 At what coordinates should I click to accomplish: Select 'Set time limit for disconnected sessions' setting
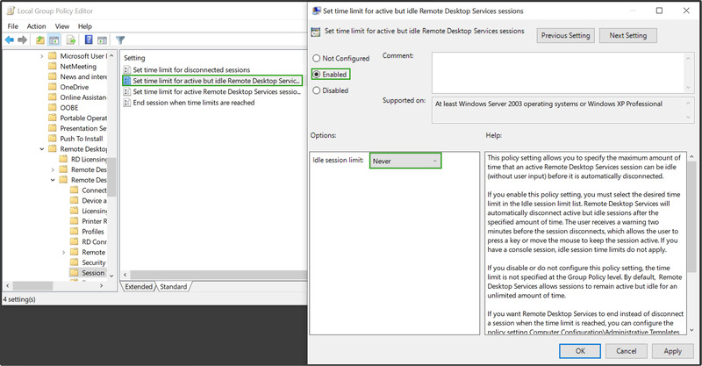191,70
